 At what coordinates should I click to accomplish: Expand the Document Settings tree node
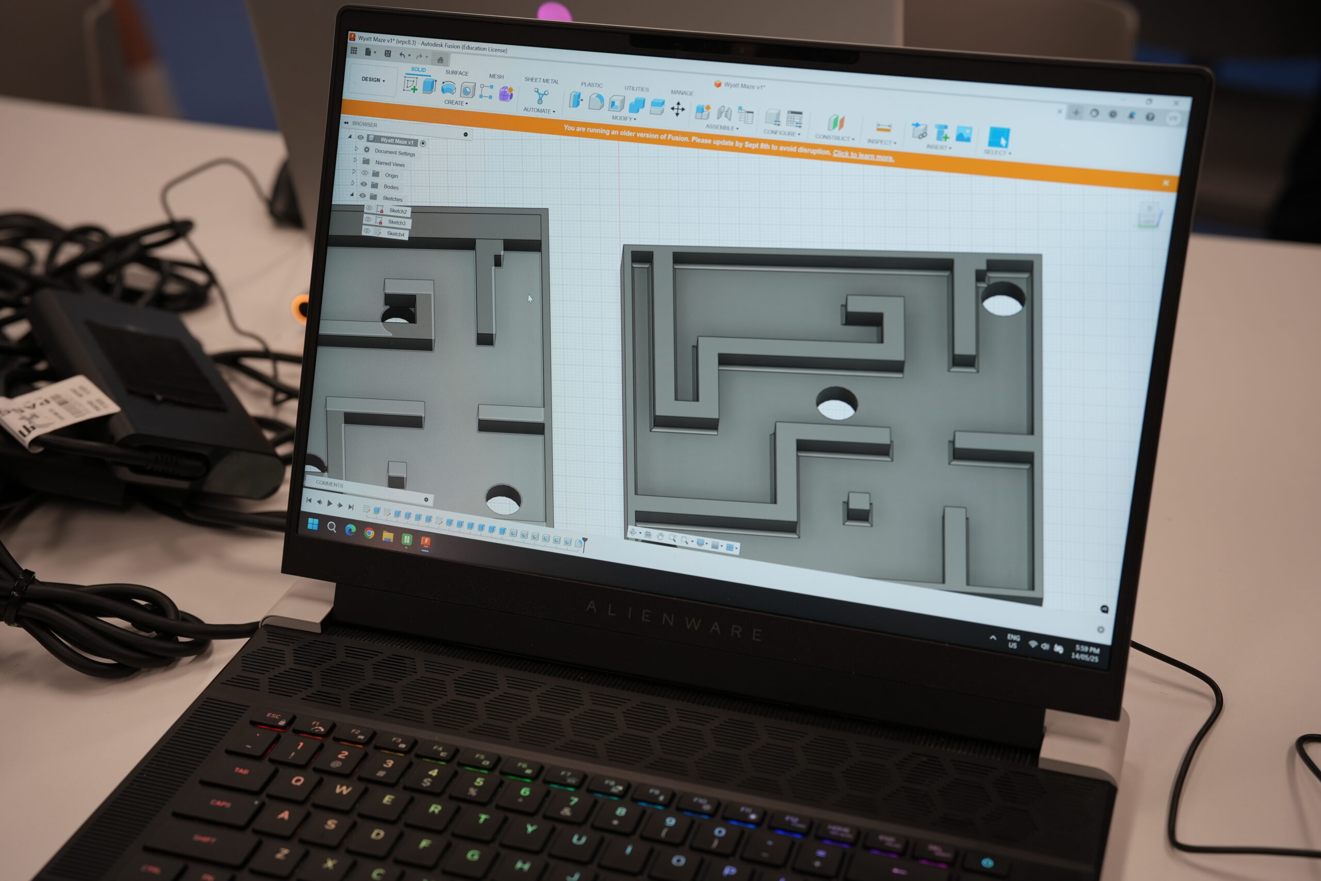pyautogui.click(x=356, y=149)
